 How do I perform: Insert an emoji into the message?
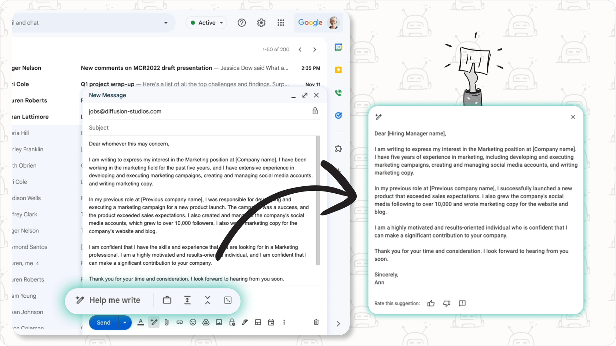pos(193,322)
